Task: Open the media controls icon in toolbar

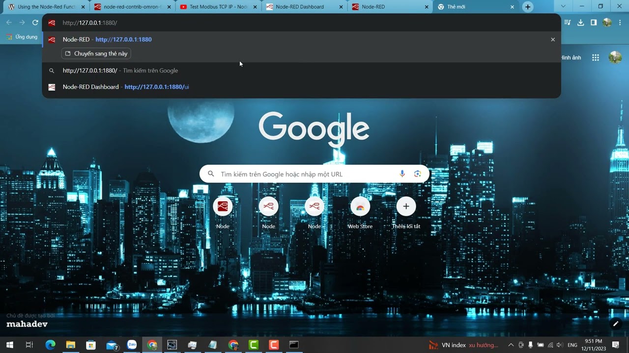Action: pos(568,23)
